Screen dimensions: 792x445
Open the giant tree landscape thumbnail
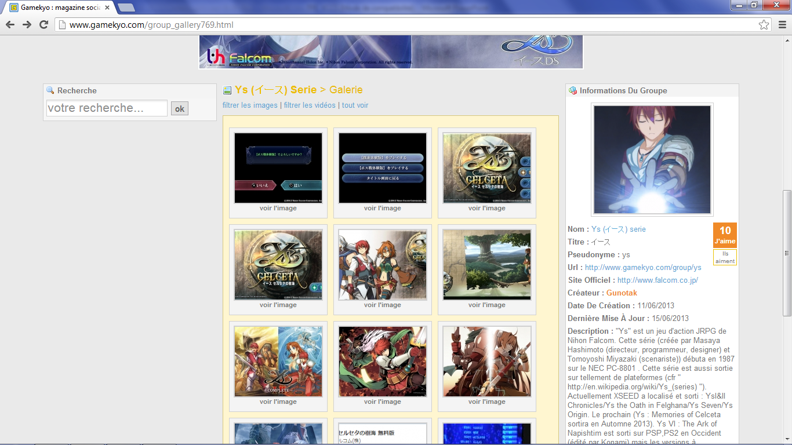pos(487,265)
